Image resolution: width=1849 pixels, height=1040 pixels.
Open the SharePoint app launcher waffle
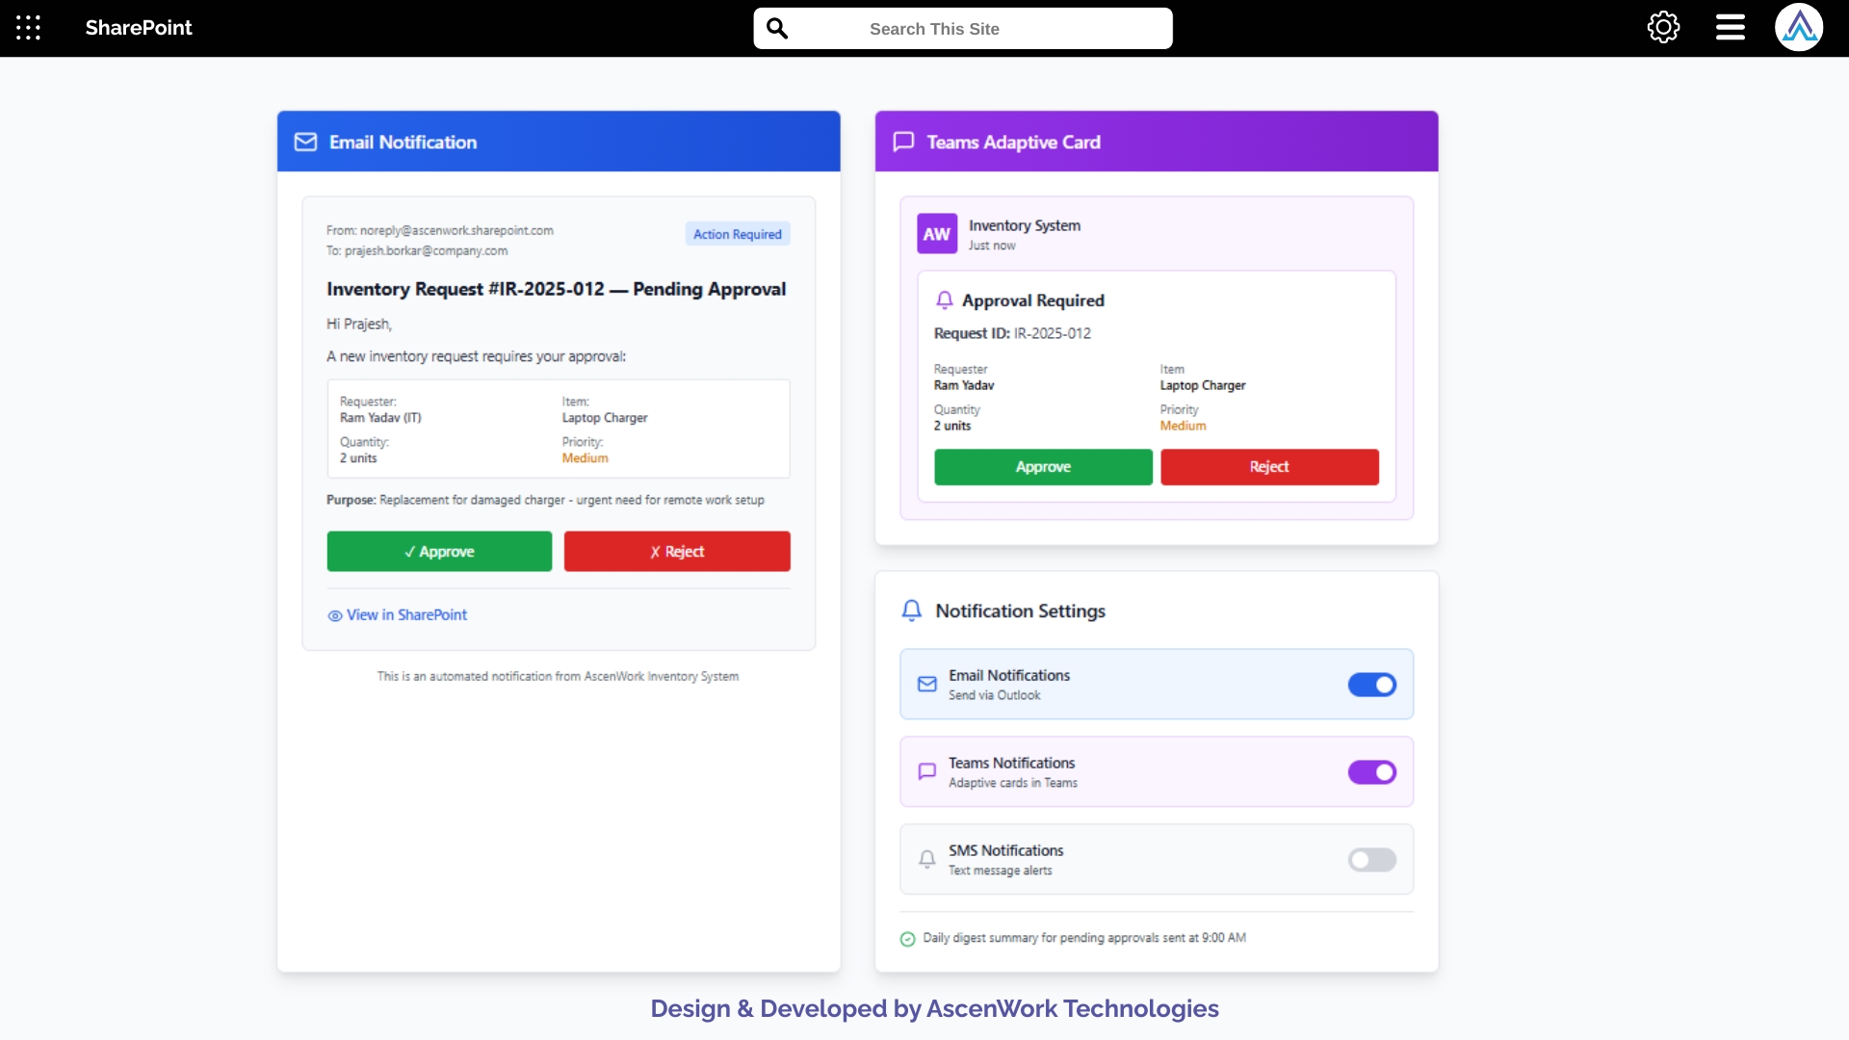point(28,28)
